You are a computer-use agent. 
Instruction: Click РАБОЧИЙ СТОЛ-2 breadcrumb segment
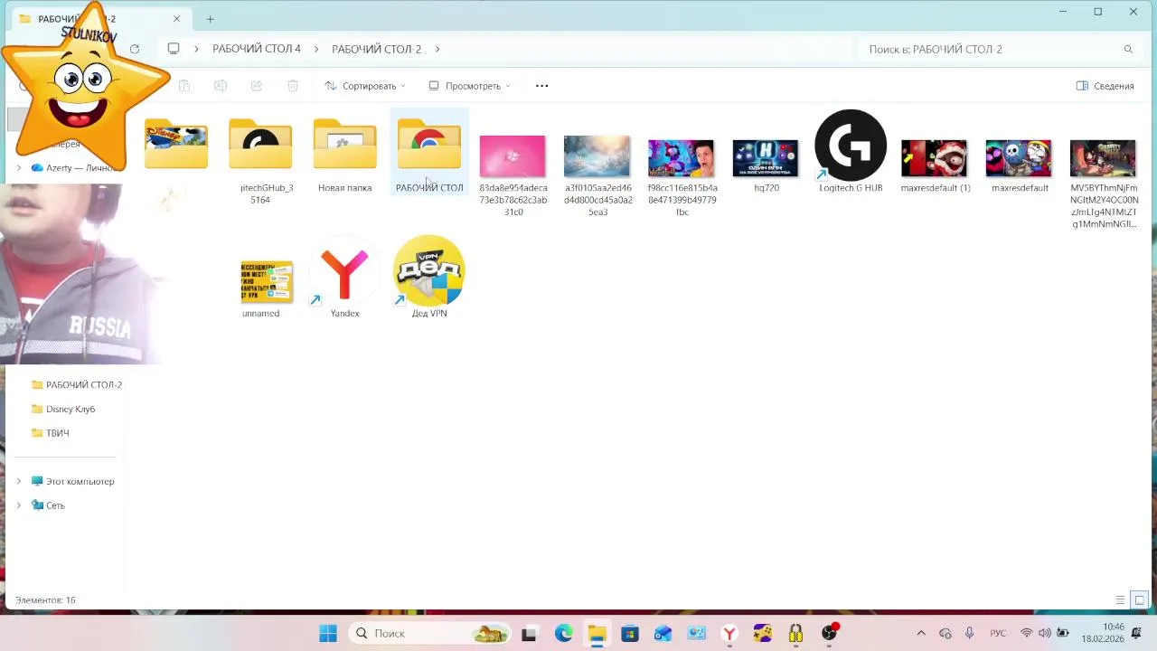point(376,49)
